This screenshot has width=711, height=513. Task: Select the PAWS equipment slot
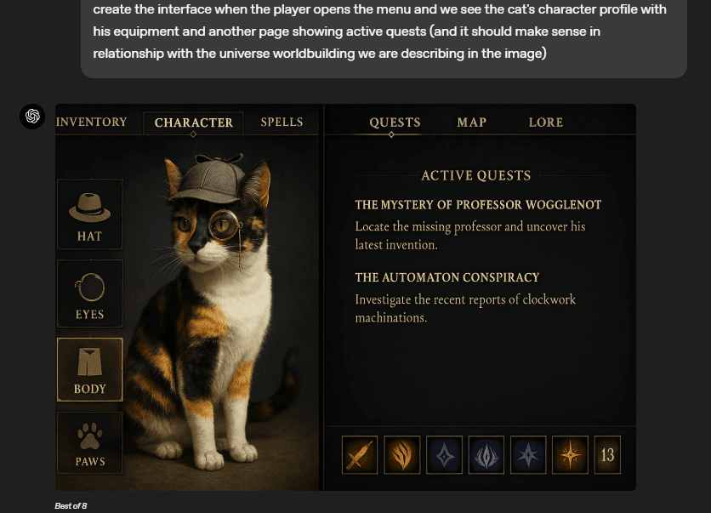[90, 443]
